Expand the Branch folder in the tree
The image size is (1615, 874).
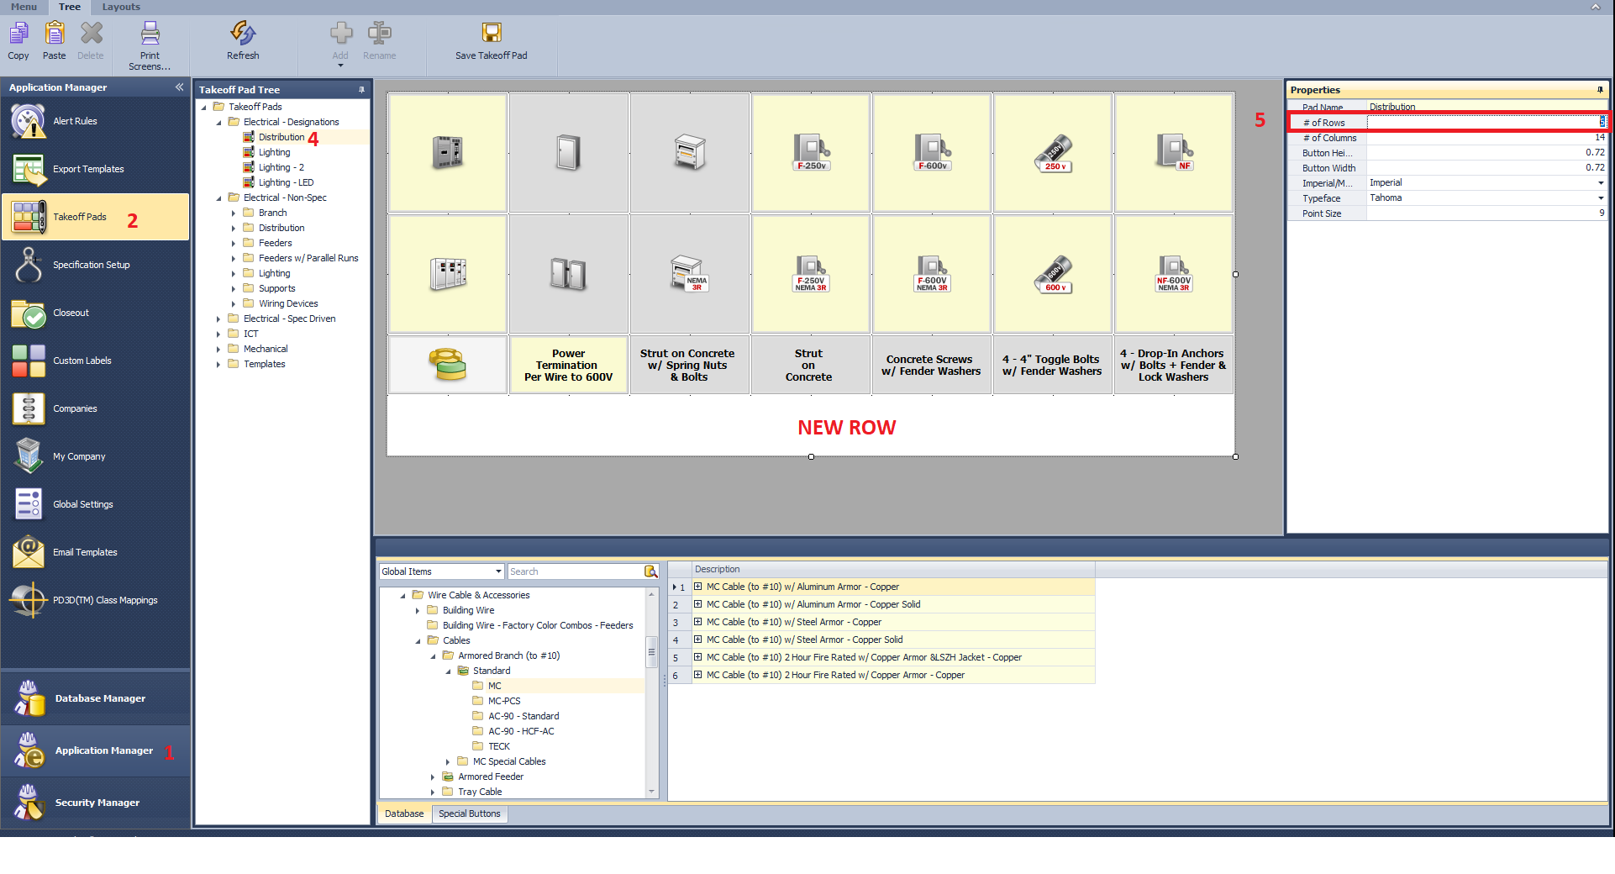point(234,212)
